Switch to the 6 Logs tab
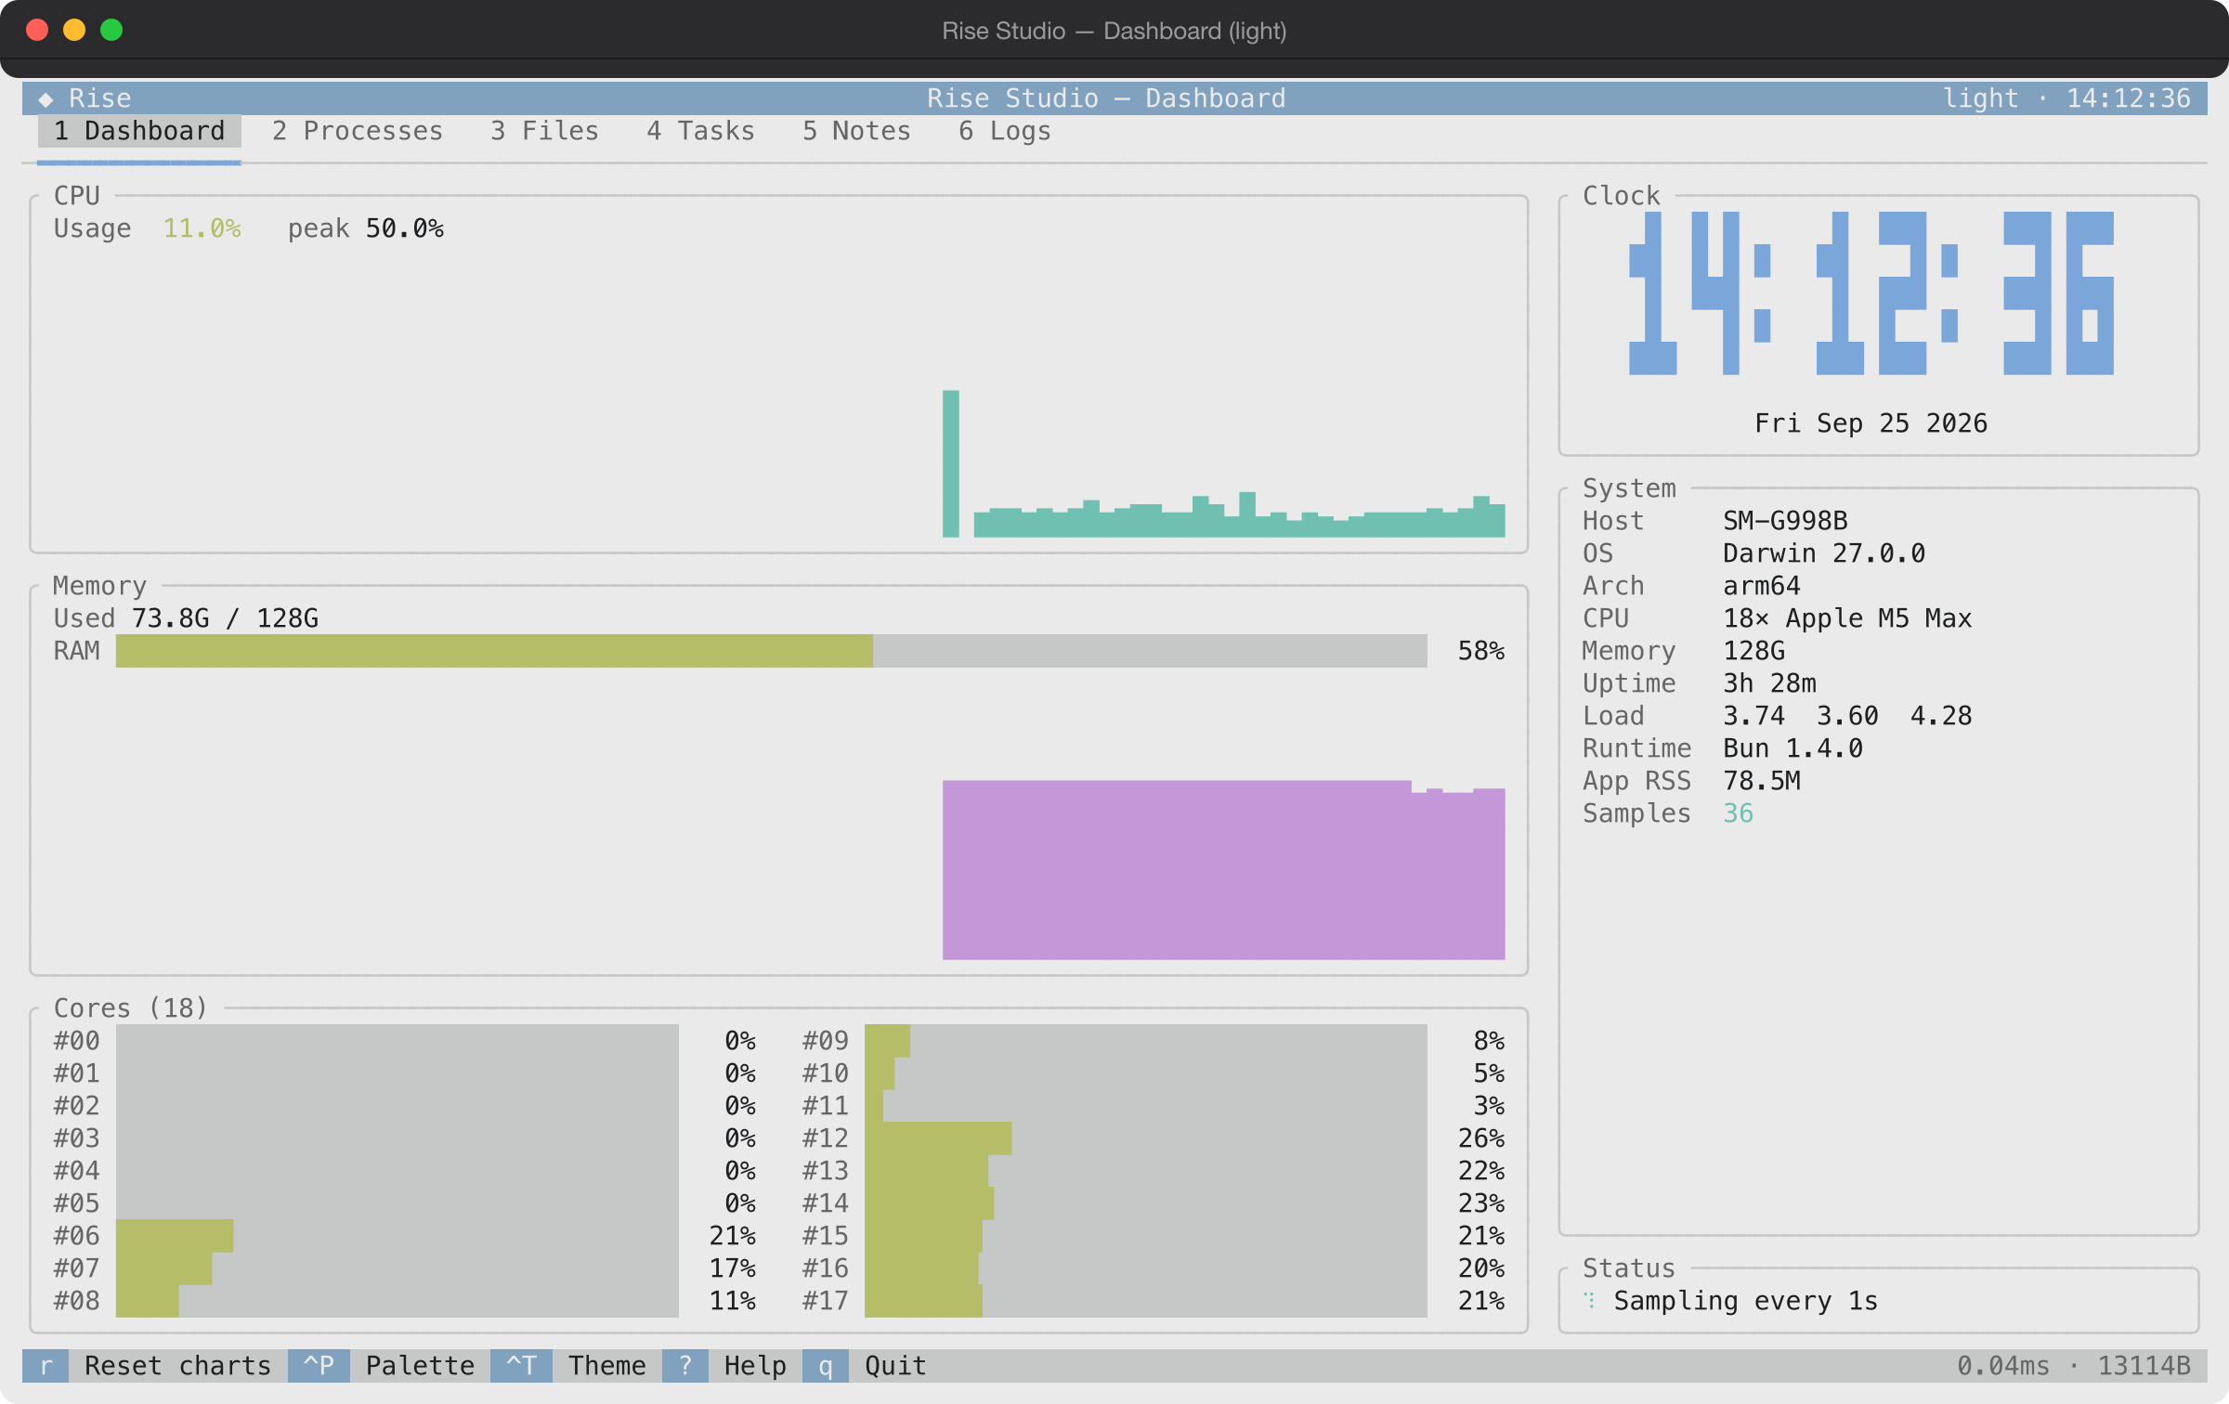This screenshot has height=1404, width=2229. coord(1005,131)
